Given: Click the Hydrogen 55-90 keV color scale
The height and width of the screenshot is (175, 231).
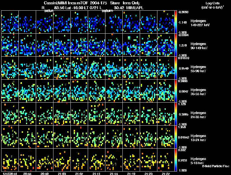Looking at the screenshot, I should (176, 68).
